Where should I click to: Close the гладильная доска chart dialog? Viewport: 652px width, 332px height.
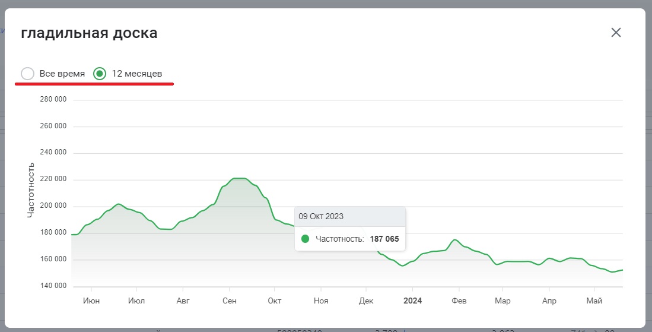tap(616, 33)
